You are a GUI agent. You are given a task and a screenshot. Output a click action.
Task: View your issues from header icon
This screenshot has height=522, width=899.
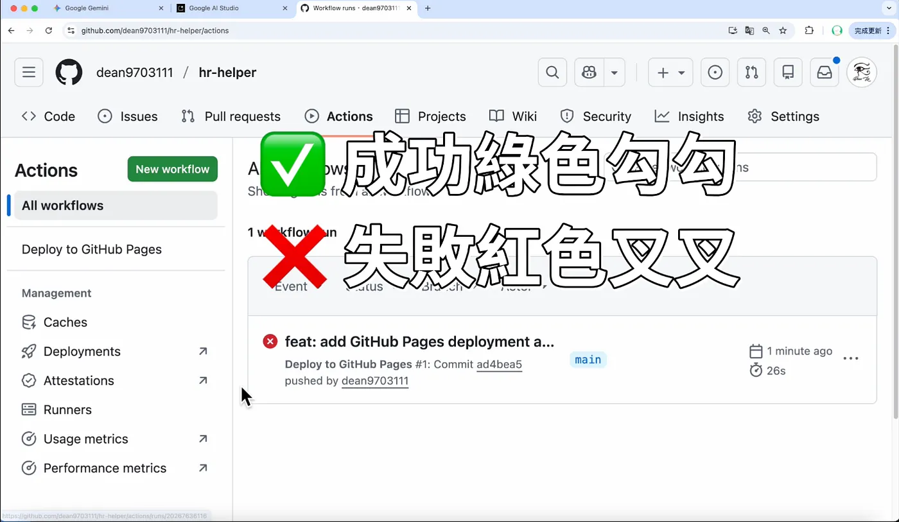click(715, 73)
